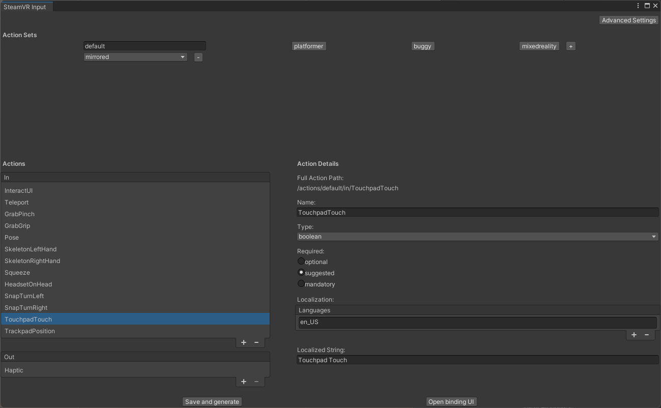
Task: Edit the action Name field TouchpadTouch
Action: [478, 213]
